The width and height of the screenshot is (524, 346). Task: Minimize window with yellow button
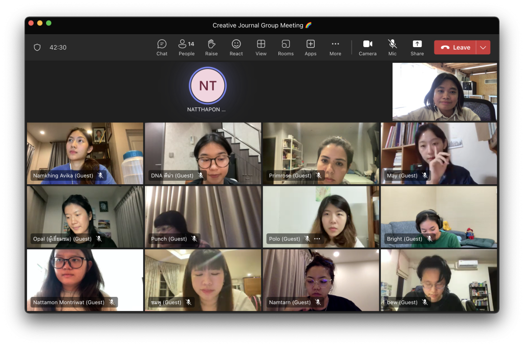tap(40, 23)
